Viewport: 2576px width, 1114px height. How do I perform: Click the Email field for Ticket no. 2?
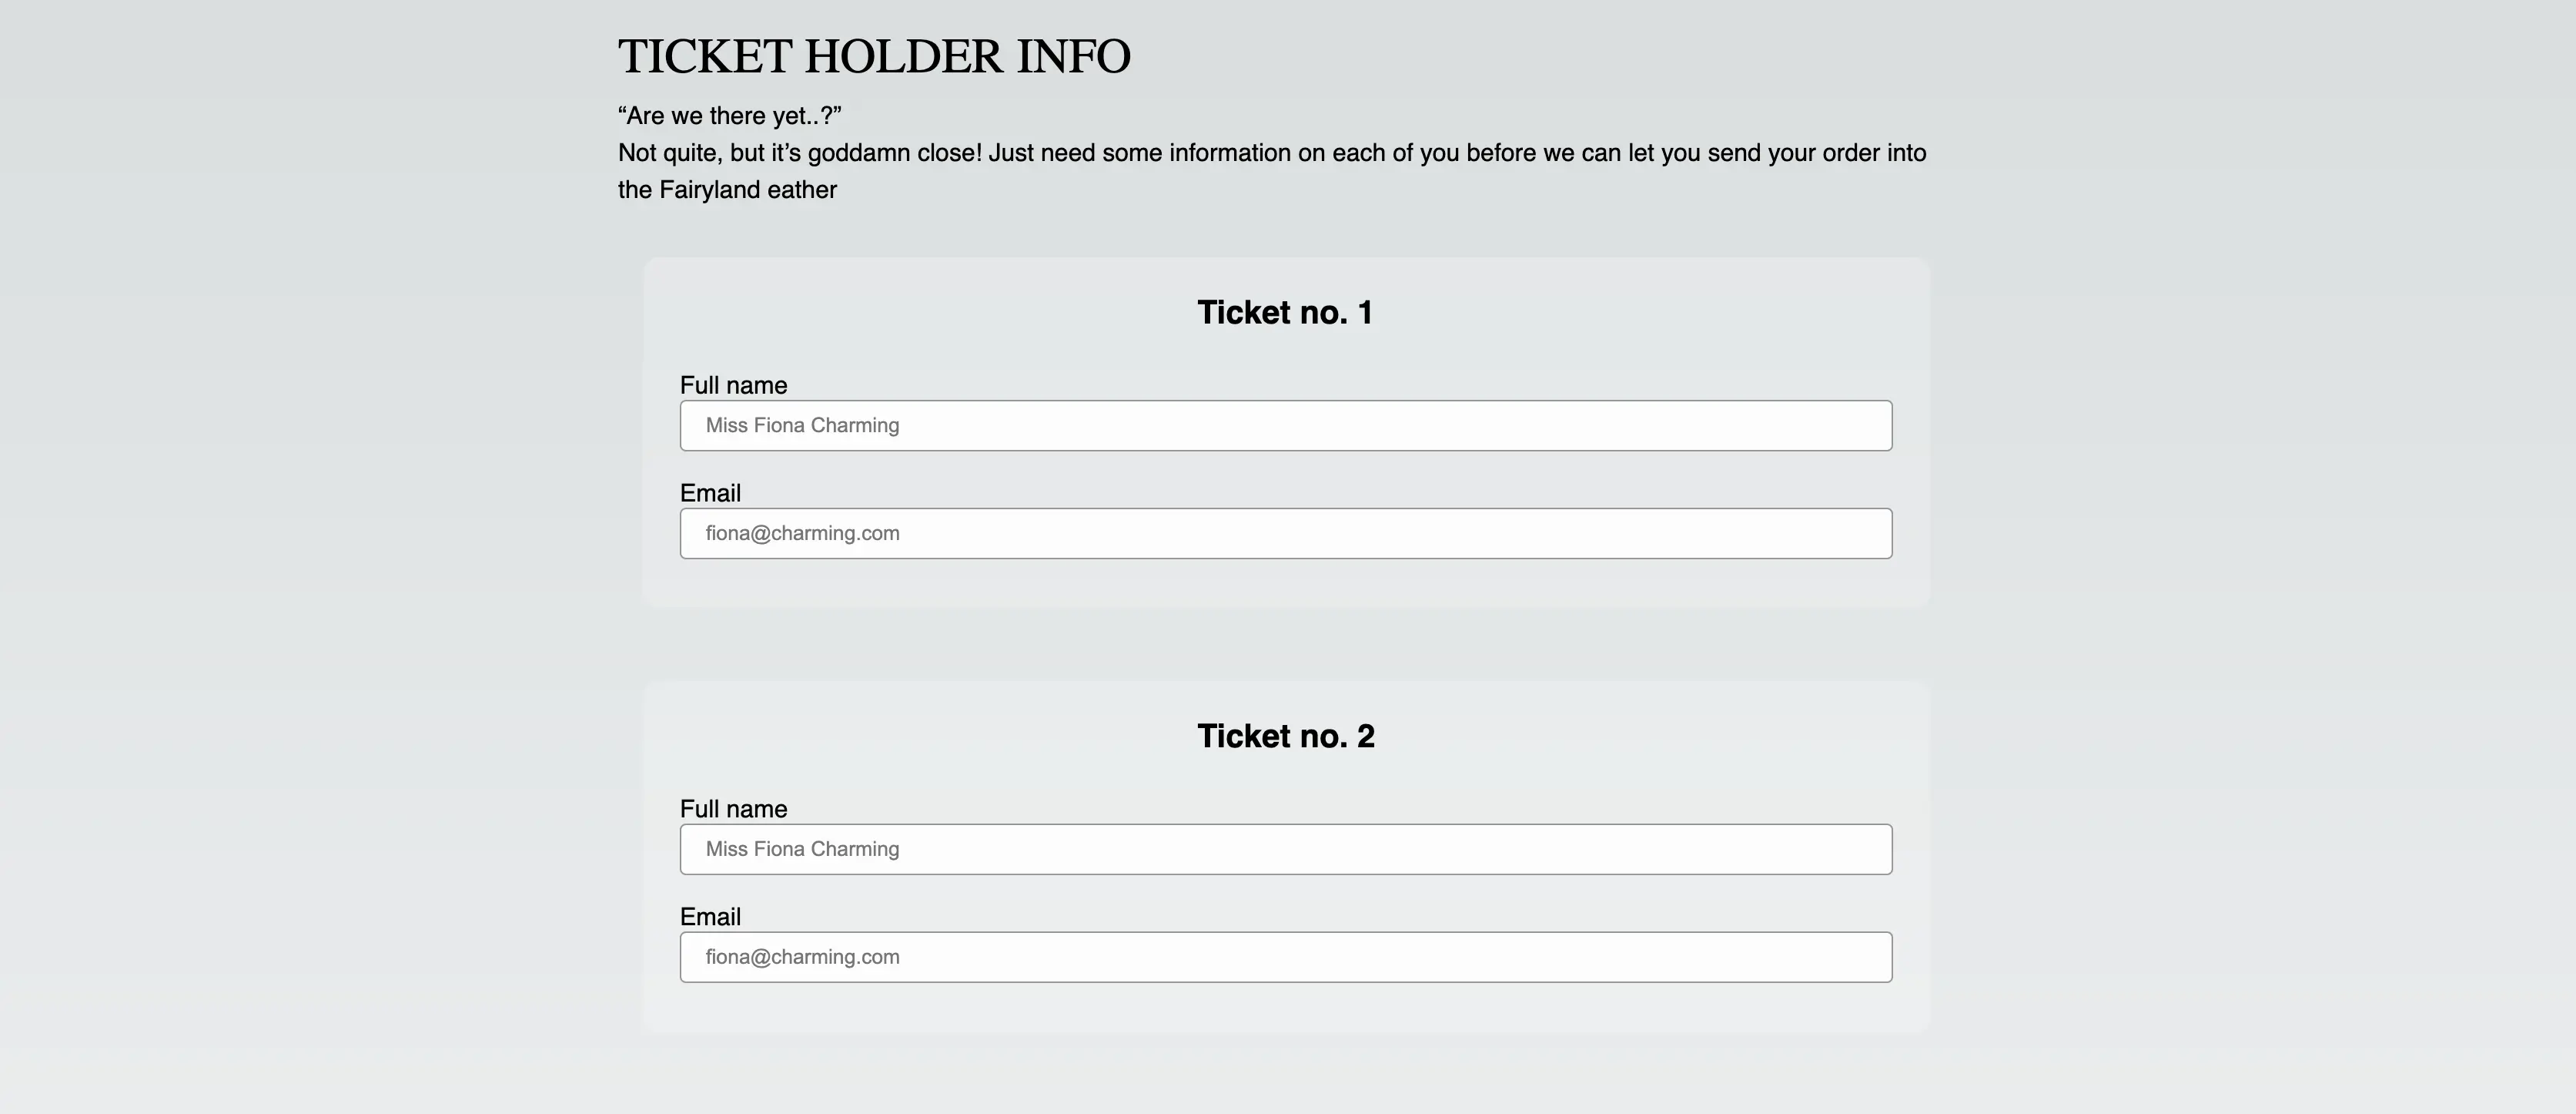coord(1286,956)
